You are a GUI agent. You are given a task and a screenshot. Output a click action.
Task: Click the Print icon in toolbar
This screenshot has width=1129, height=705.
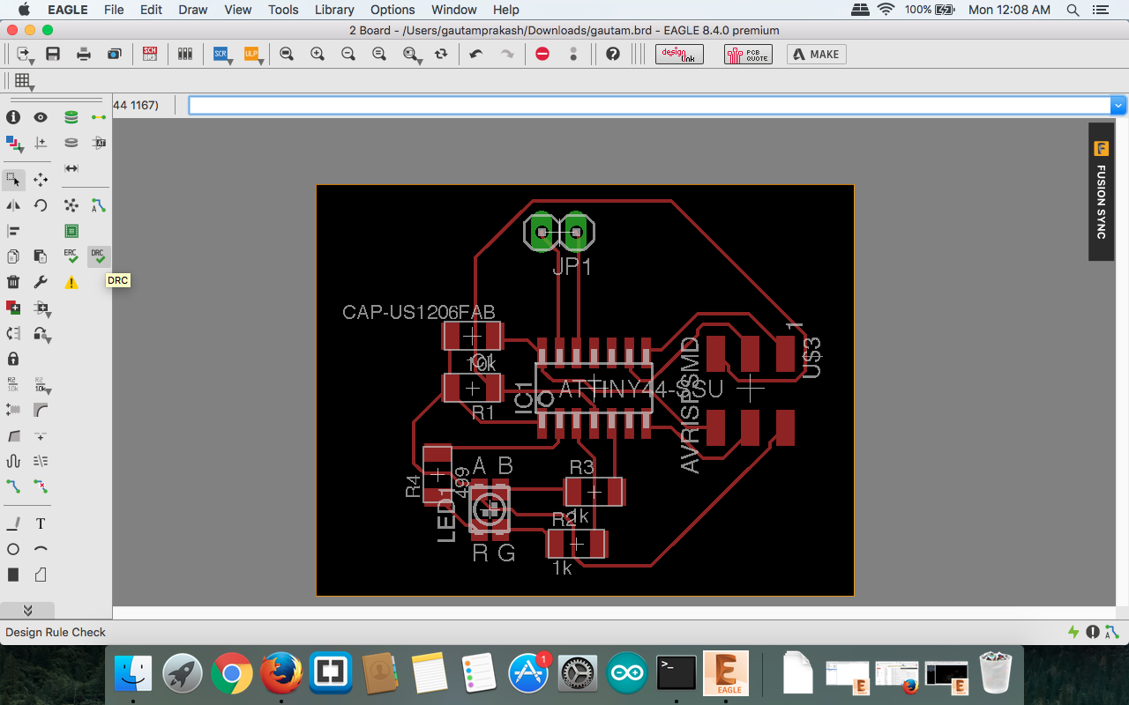click(x=84, y=54)
